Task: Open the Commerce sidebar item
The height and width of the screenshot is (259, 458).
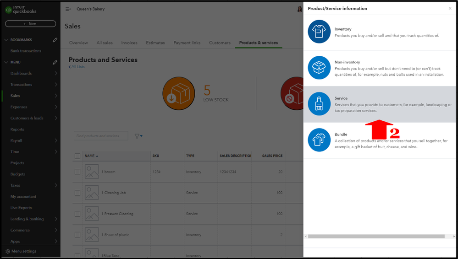Action: (20, 230)
